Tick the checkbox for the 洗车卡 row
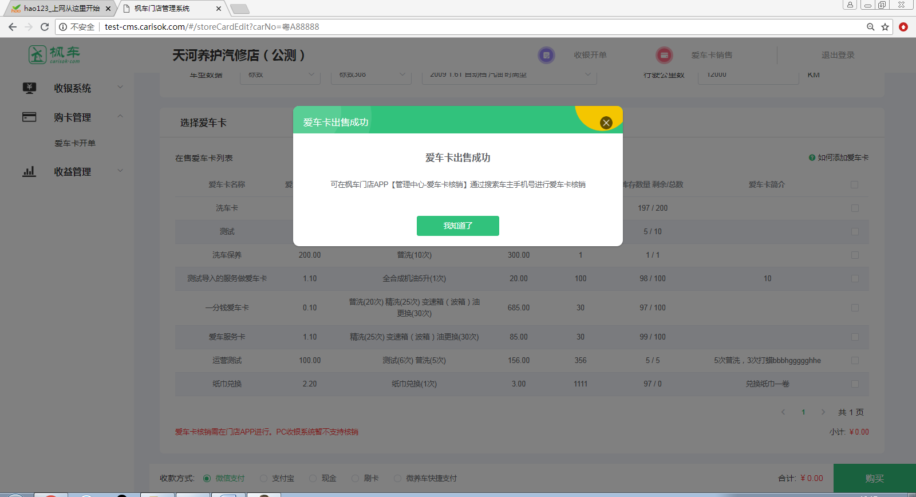The image size is (916, 497). click(855, 208)
